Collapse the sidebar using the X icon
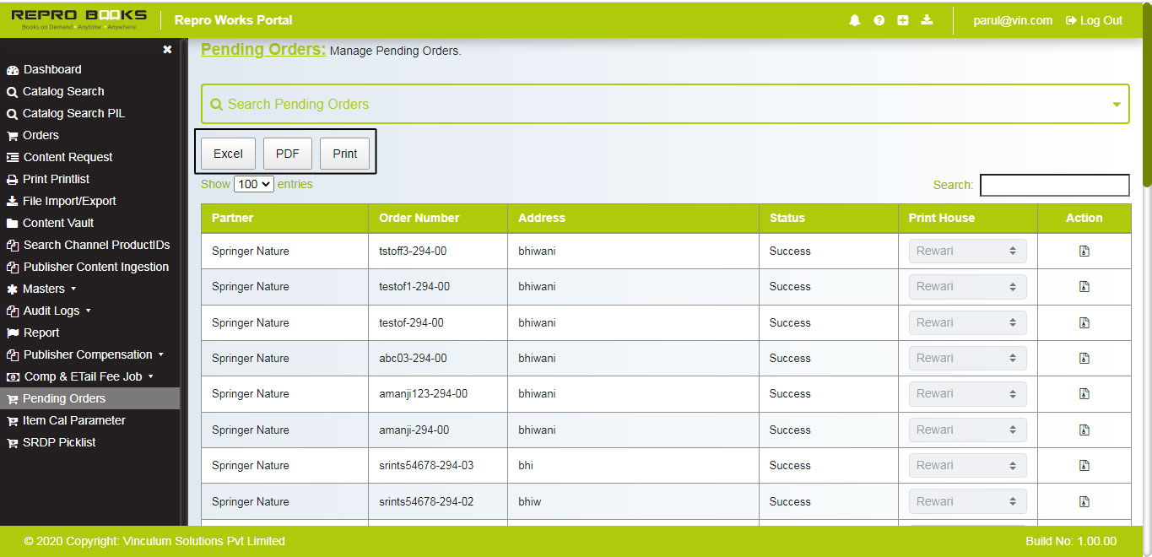This screenshot has height=557, width=1152. (166, 49)
